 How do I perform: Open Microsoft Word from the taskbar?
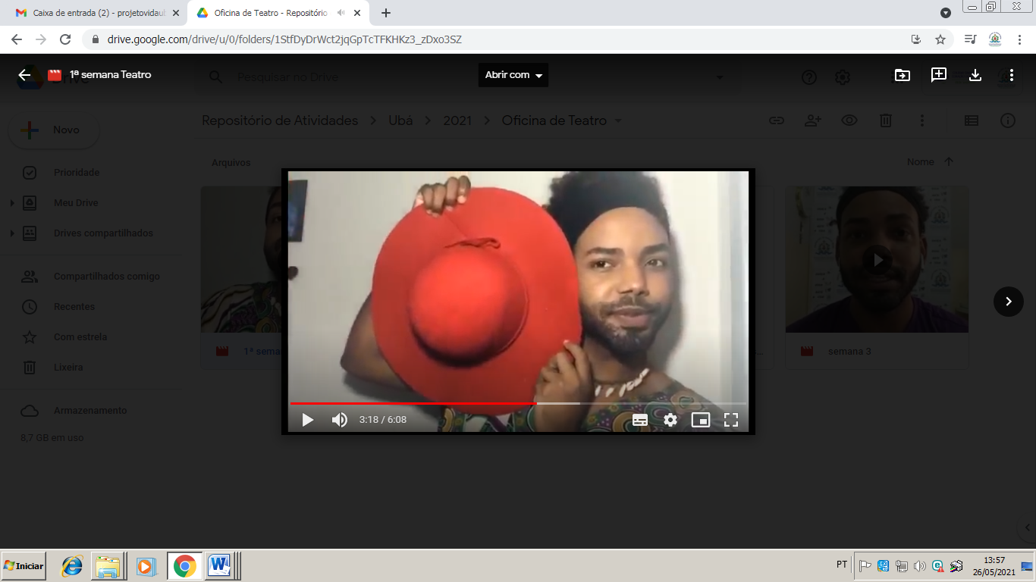tap(220, 566)
